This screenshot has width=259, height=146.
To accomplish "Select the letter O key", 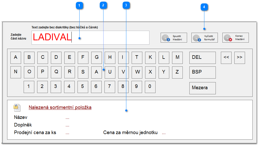I will point(29,72).
